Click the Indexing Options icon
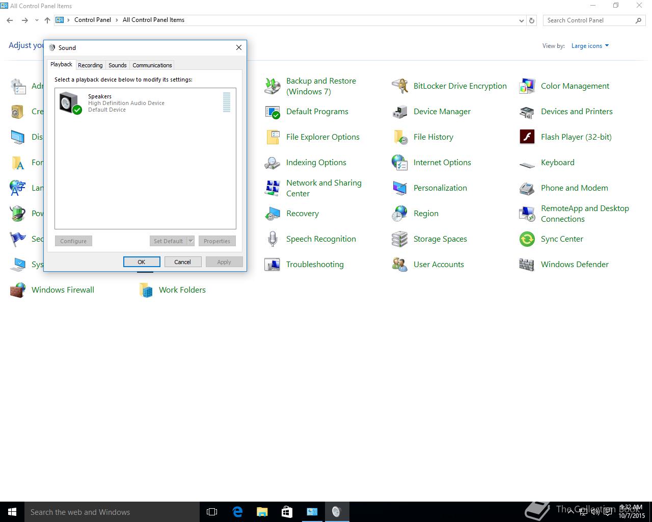This screenshot has width=652, height=522. [273, 163]
